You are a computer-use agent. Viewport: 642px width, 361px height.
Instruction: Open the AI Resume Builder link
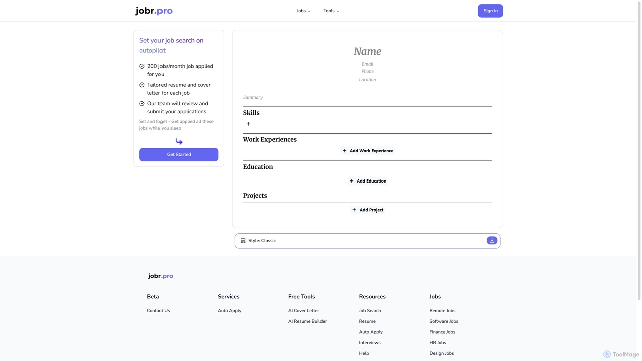pyautogui.click(x=307, y=321)
